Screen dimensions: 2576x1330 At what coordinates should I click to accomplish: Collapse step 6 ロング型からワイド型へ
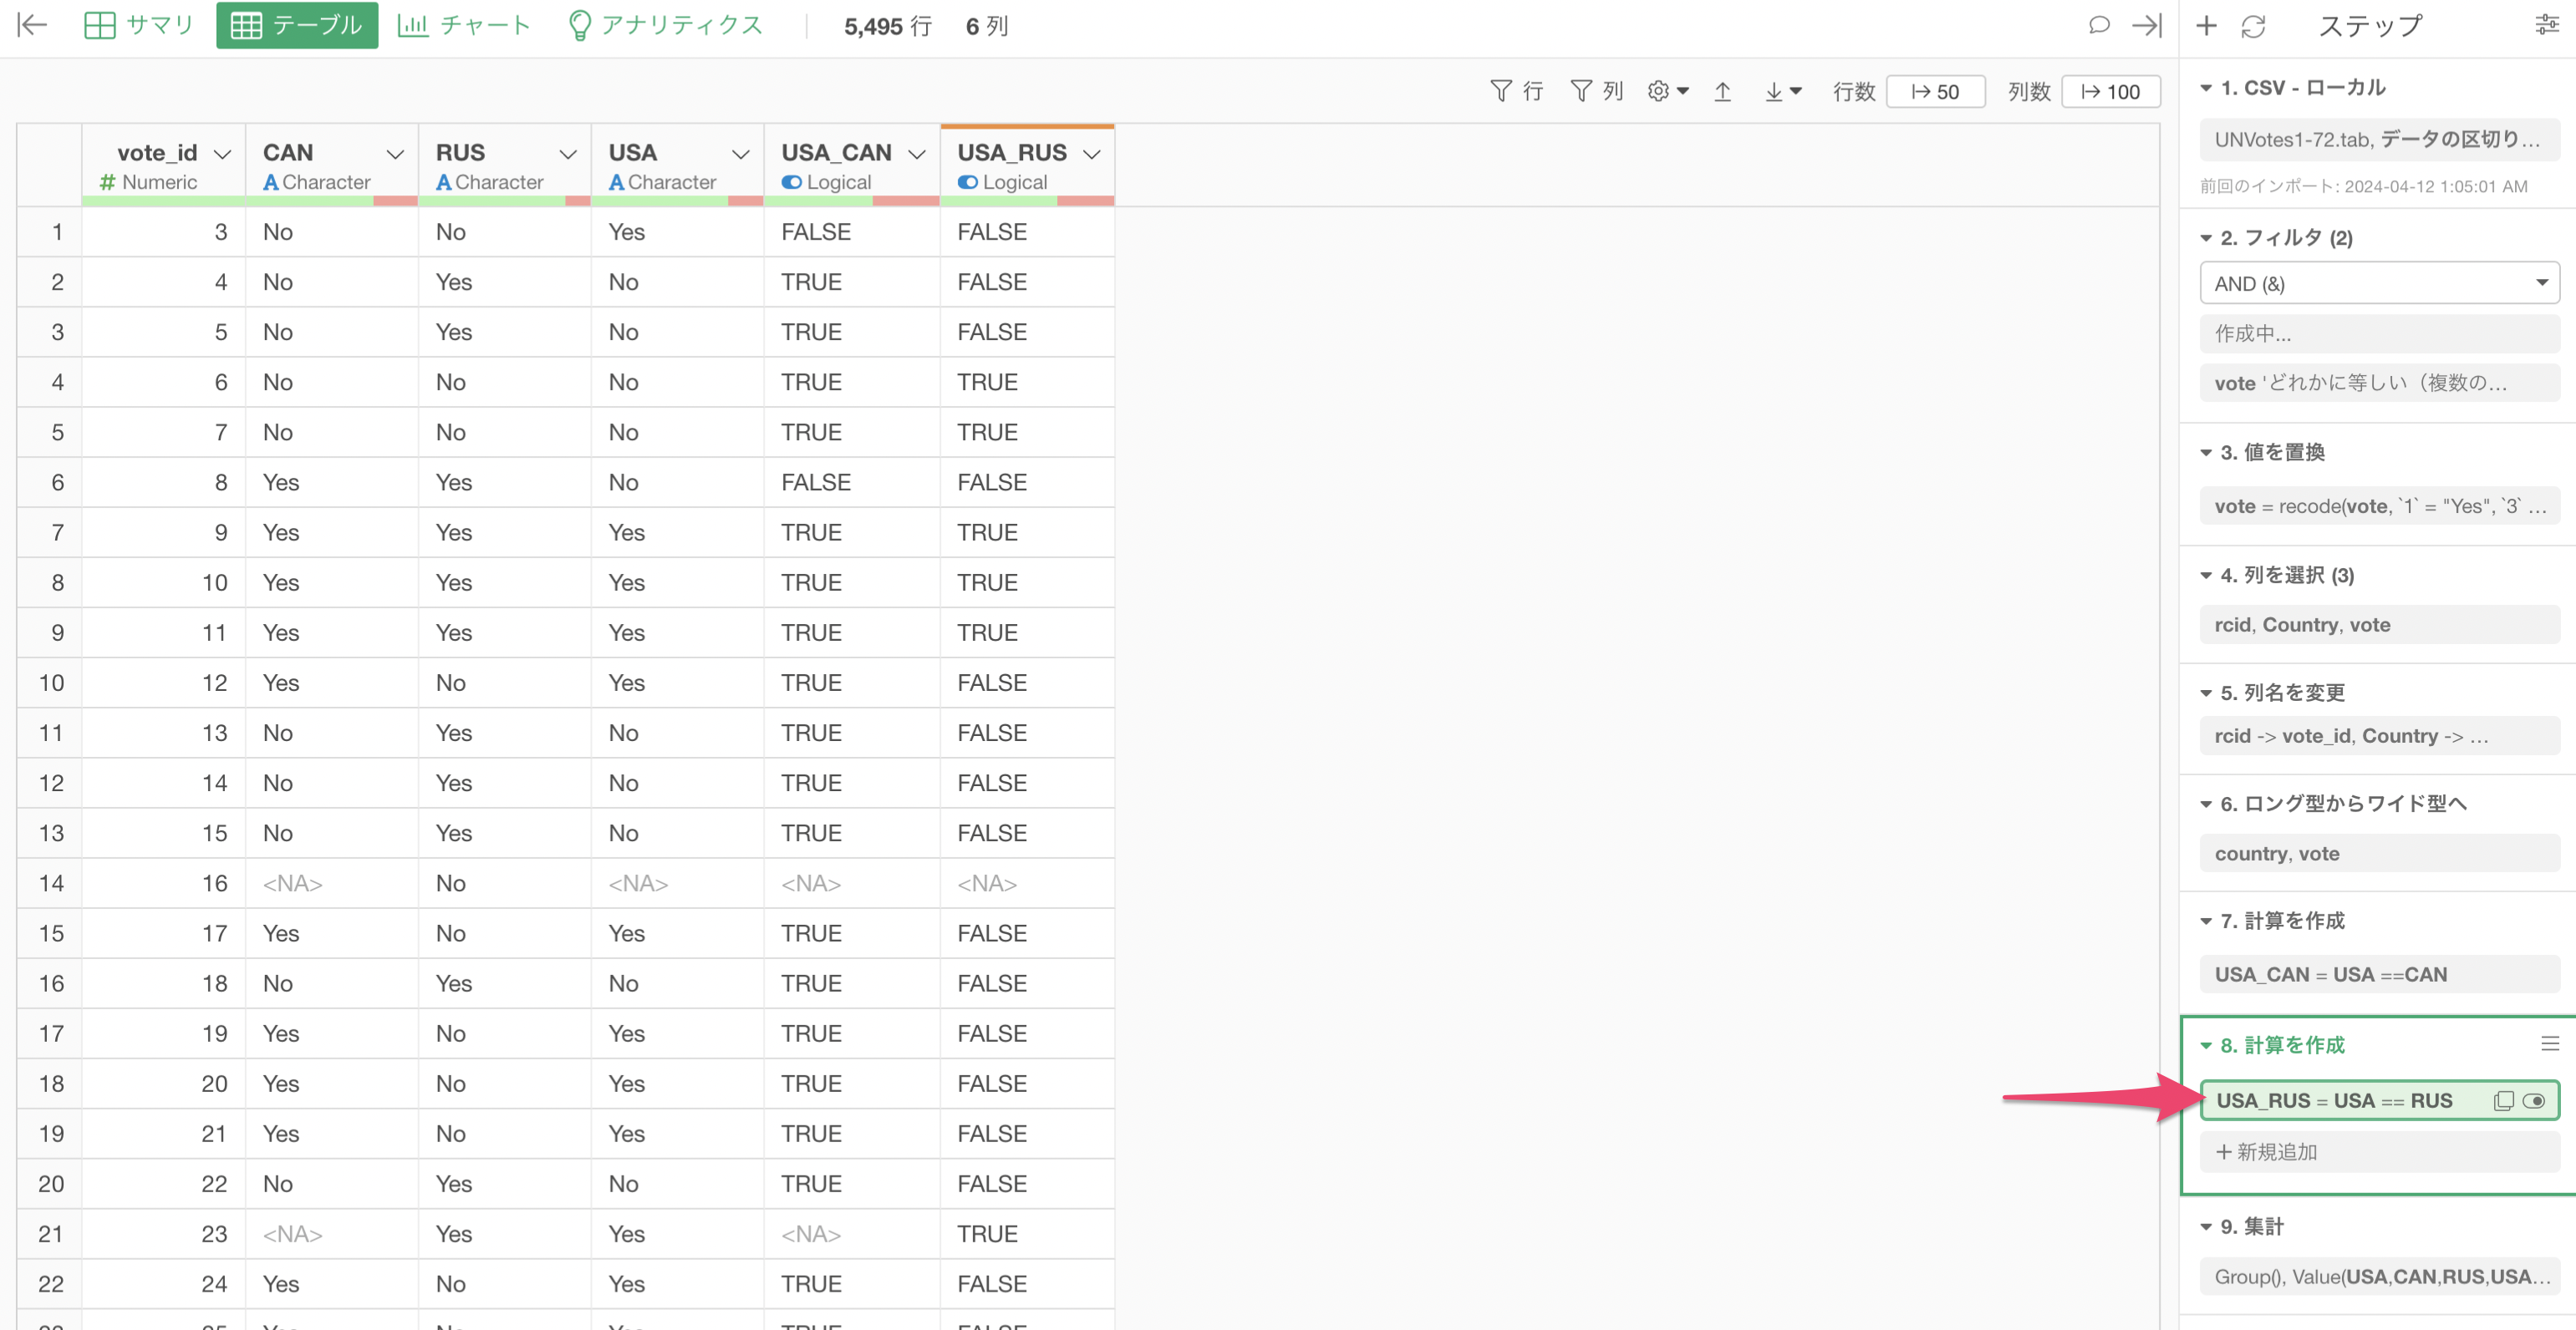2206,804
